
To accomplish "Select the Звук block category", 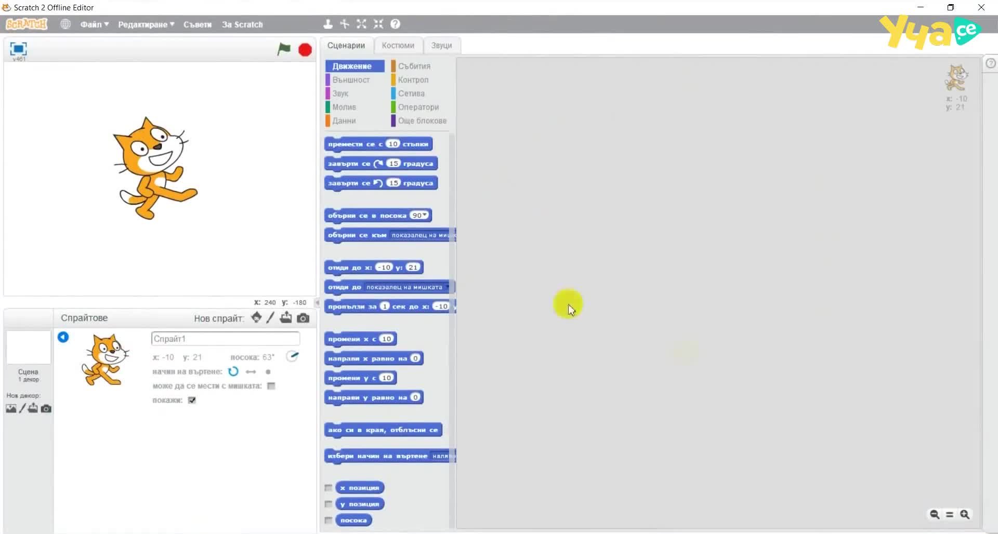I will pyautogui.click(x=355, y=93).
